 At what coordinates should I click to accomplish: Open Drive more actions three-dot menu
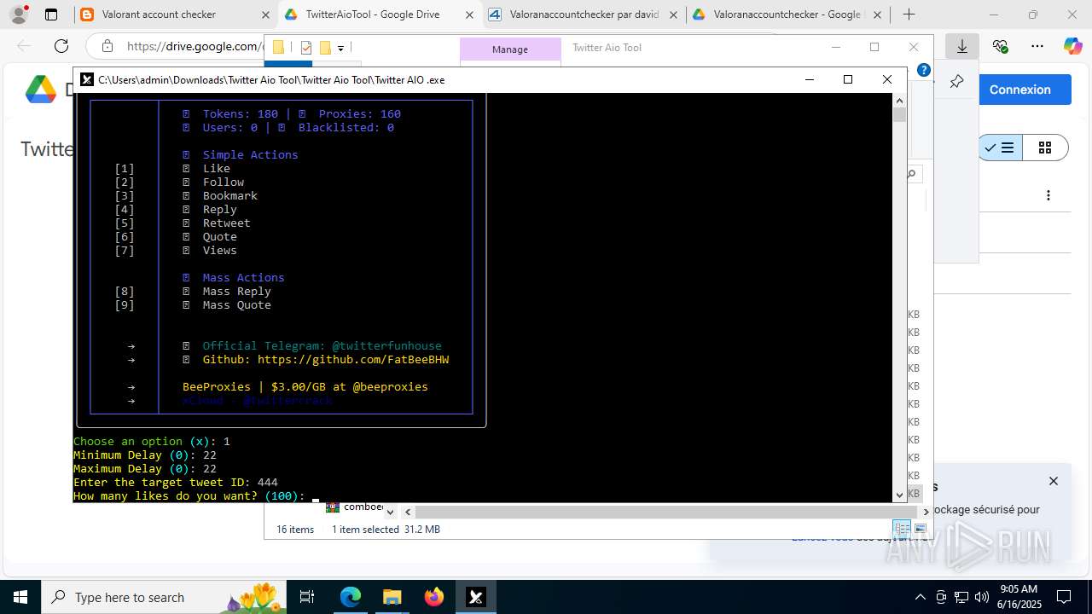pos(1048,195)
